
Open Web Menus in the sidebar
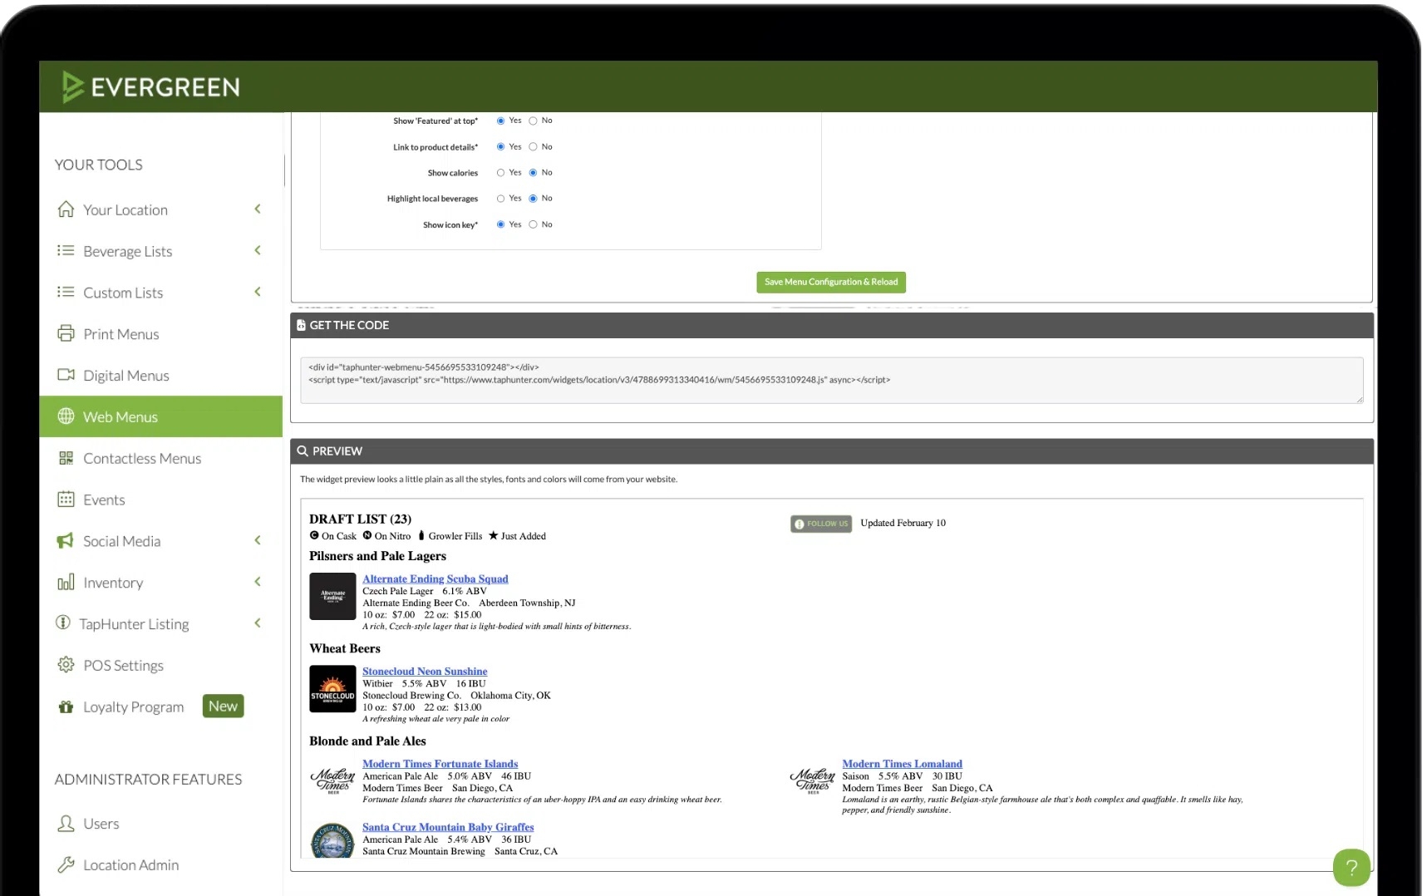coord(160,416)
